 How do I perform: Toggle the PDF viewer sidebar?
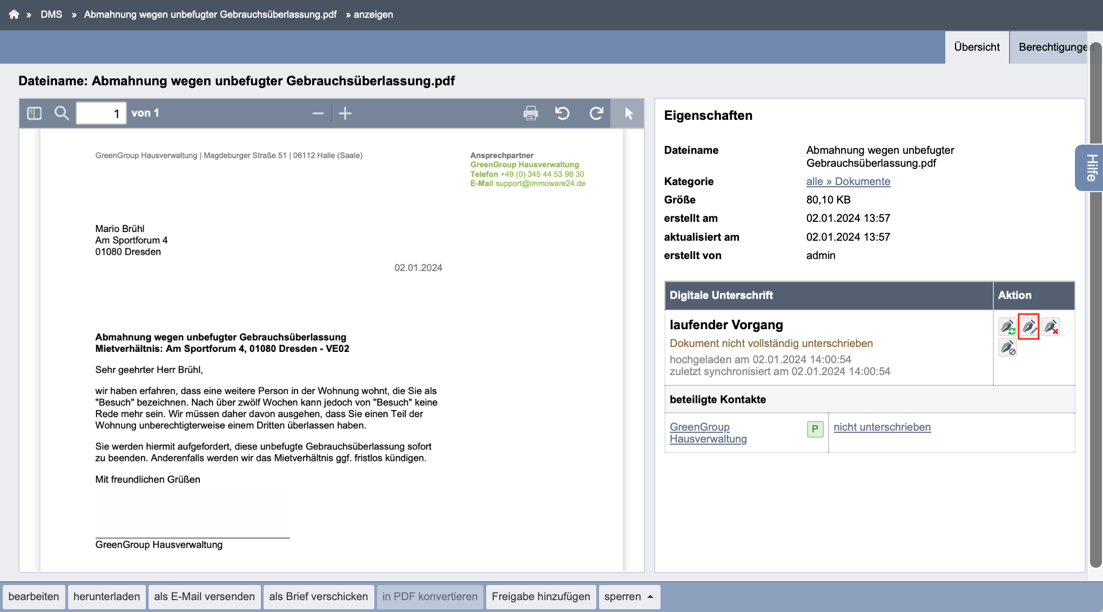[35, 113]
